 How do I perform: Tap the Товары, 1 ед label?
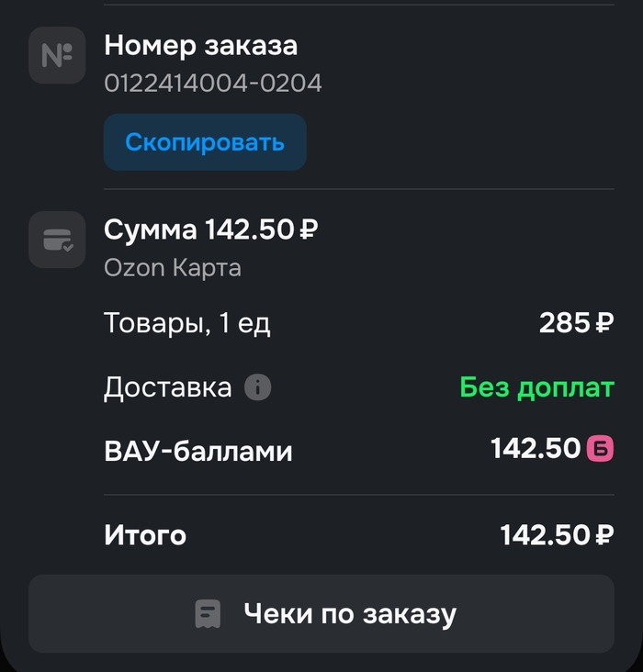(x=187, y=323)
